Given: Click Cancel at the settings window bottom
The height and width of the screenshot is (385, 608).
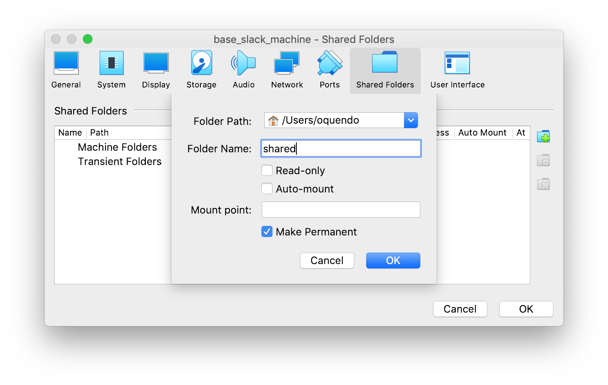Looking at the screenshot, I should point(460,309).
